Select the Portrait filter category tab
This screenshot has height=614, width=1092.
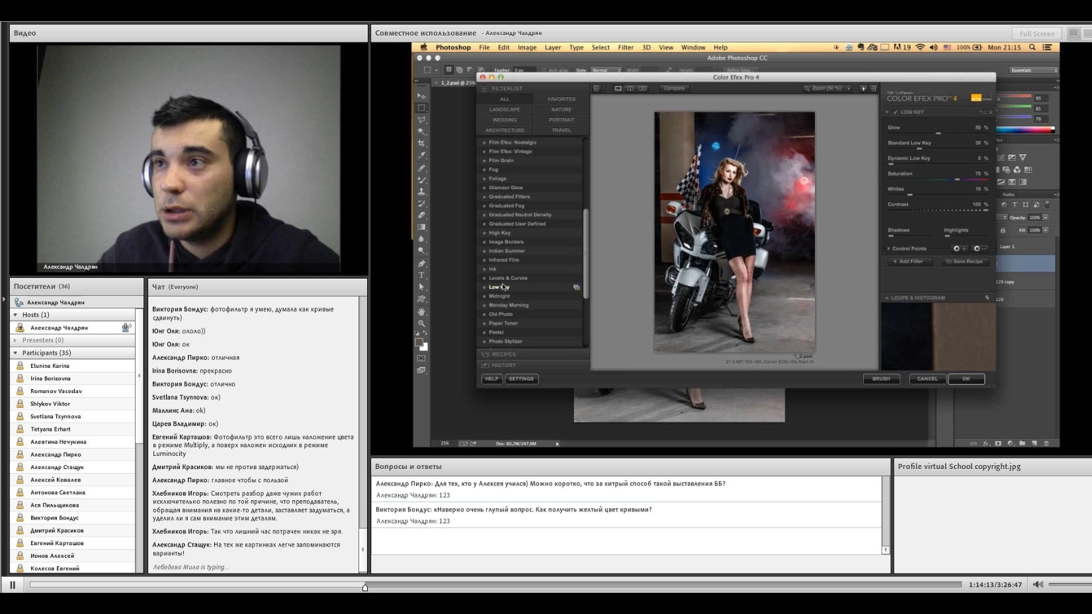(562, 120)
